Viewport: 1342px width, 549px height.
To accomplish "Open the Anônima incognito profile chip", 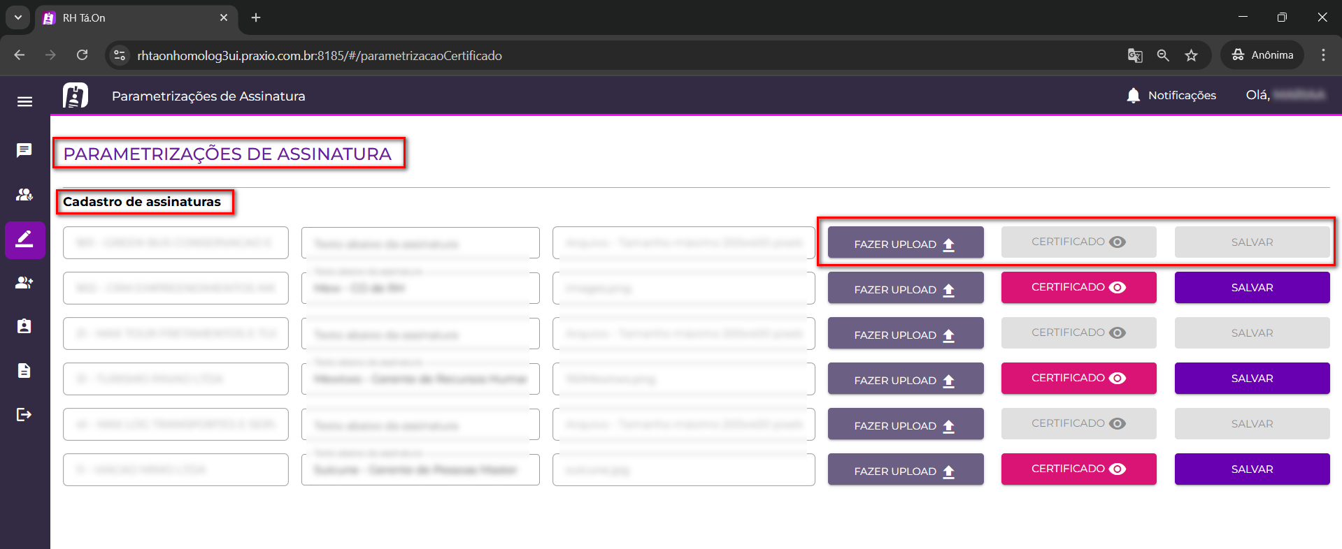I will pyautogui.click(x=1262, y=55).
